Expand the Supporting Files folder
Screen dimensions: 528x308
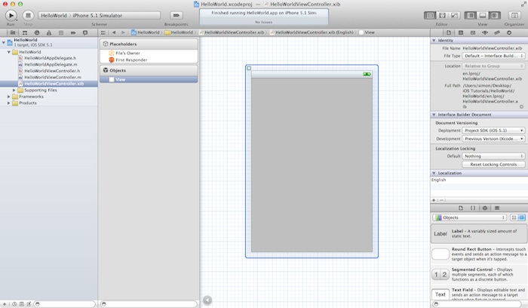coord(13,90)
